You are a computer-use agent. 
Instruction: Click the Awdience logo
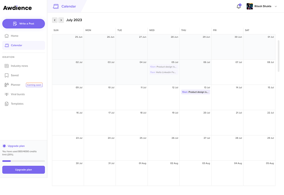[x=18, y=8]
